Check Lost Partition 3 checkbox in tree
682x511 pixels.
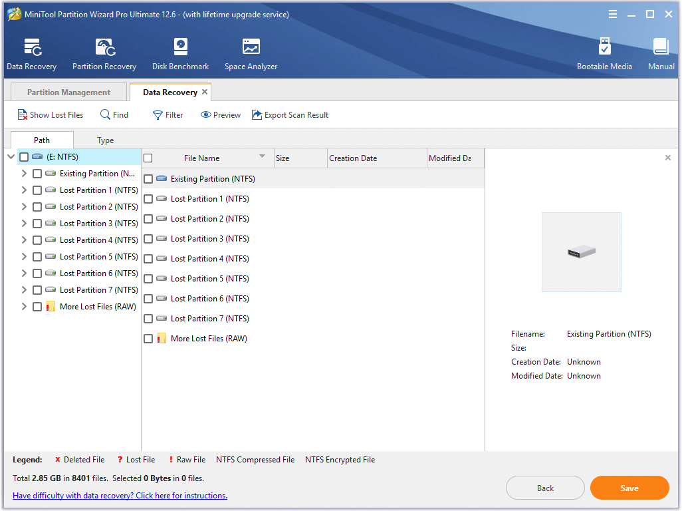tap(37, 224)
